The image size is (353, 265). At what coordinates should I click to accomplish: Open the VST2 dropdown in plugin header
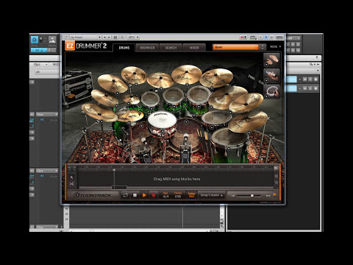[134, 37]
